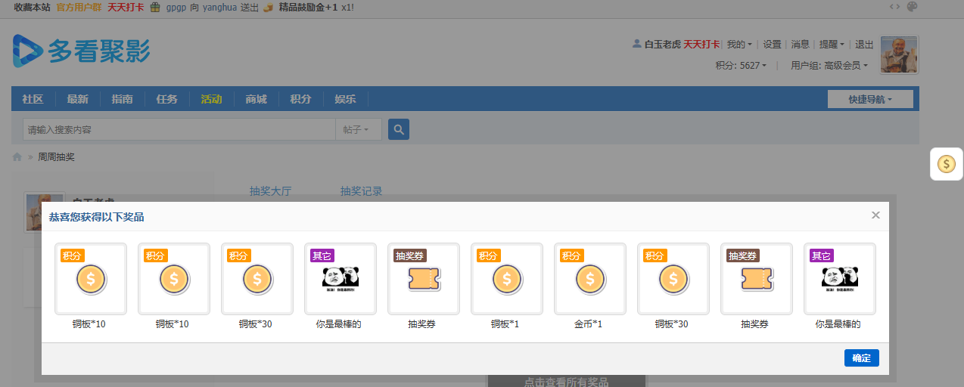The height and width of the screenshot is (387, 964).
Task: Open the 活动 navigation menu item
Action: (x=211, y=99)
